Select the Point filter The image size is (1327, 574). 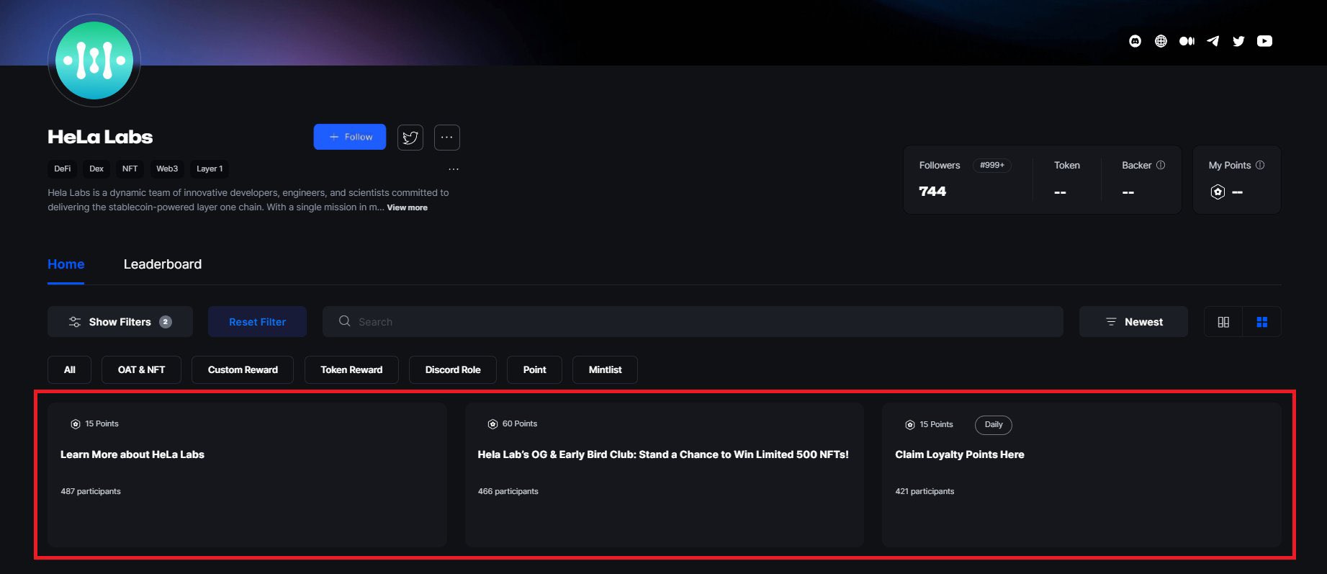point(534,369)
